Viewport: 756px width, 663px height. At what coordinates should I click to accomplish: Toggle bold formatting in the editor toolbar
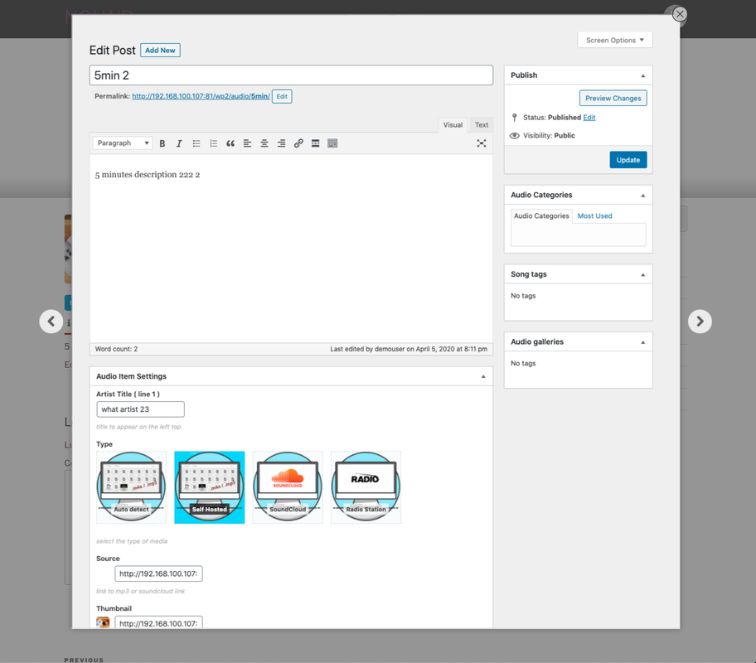[162, 143]
